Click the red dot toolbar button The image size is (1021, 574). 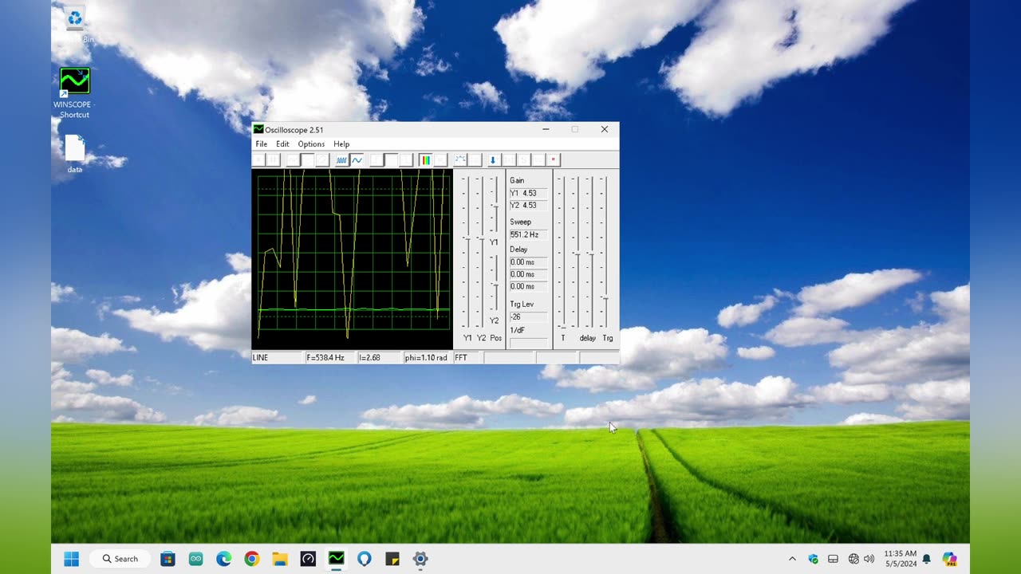coord(553,160)
